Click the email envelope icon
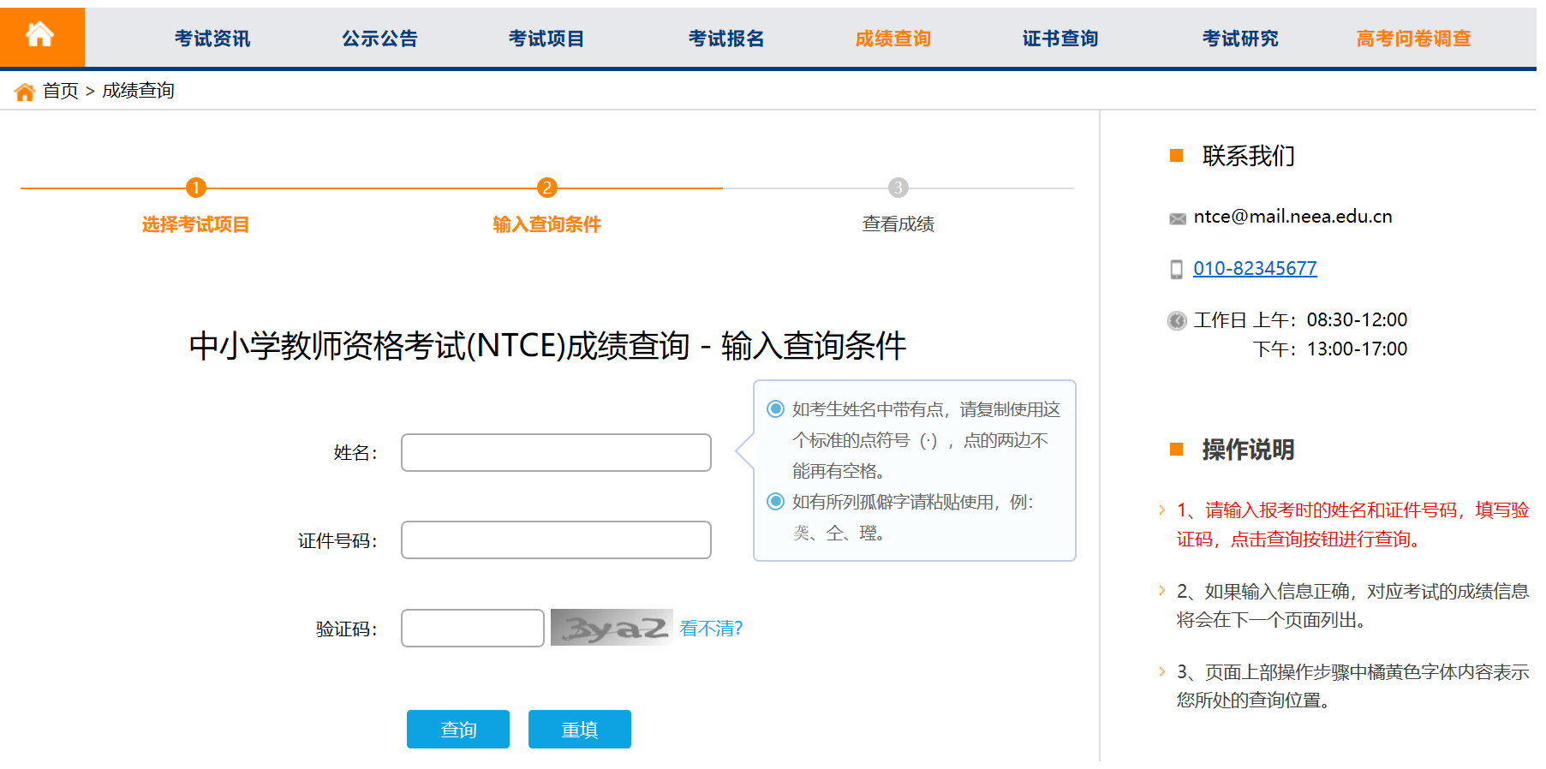This screenshot has width=1546, height=769. tap(1178, 218)
